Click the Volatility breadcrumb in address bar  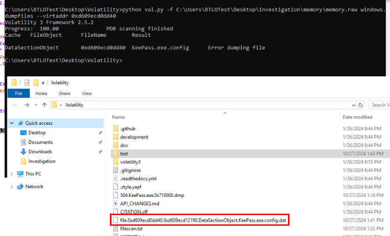pyautogui.click(x=75, y=105)
